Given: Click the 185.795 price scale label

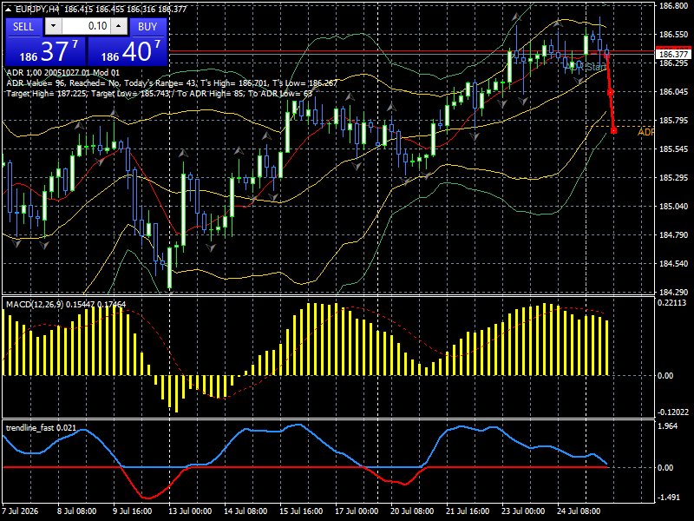Looking at the screenshot, I should coord(674,121).
